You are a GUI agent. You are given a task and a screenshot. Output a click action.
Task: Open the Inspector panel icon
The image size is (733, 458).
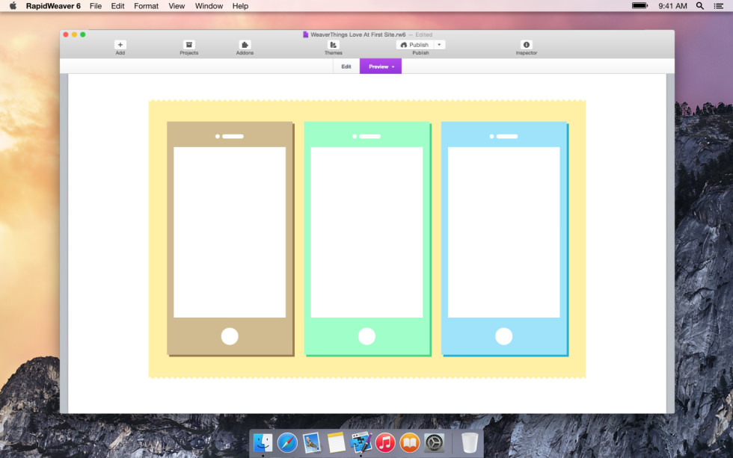pos(527,45)
